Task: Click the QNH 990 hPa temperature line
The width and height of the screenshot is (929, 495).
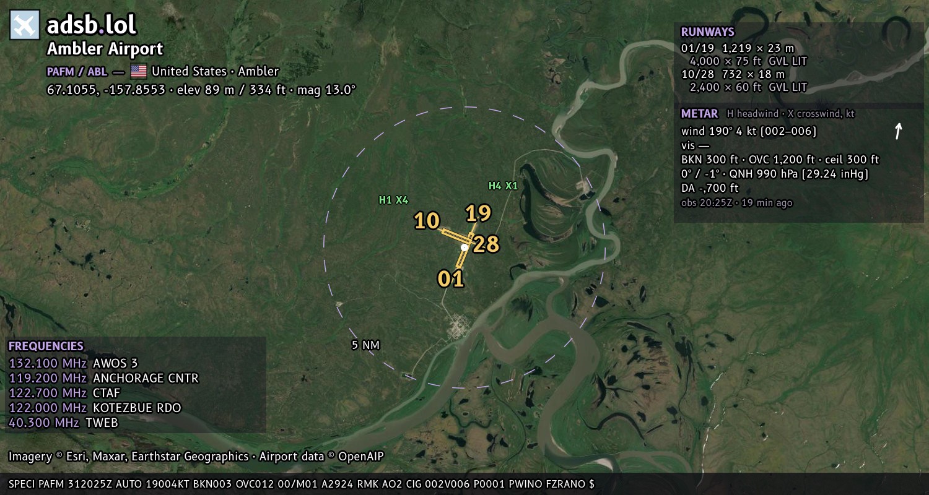Action: (775, 174)
